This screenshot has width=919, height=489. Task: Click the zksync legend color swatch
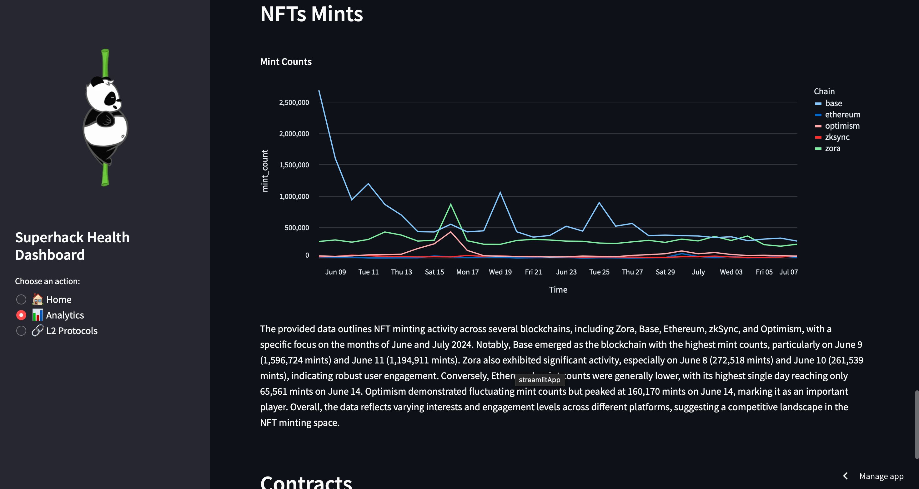pos(818,137)
